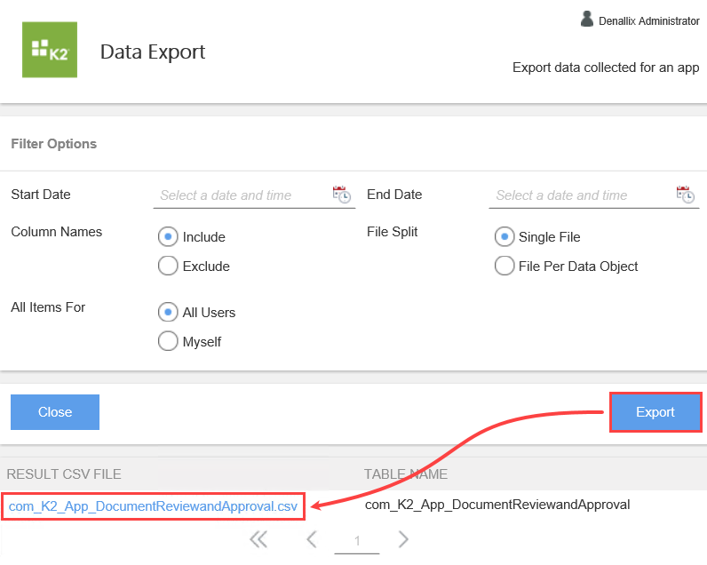Viewport: 707px width, 565px height.
Task: Click the Denallix Administrator user icon
Action: pyautogui.click(x=587, y=20)
